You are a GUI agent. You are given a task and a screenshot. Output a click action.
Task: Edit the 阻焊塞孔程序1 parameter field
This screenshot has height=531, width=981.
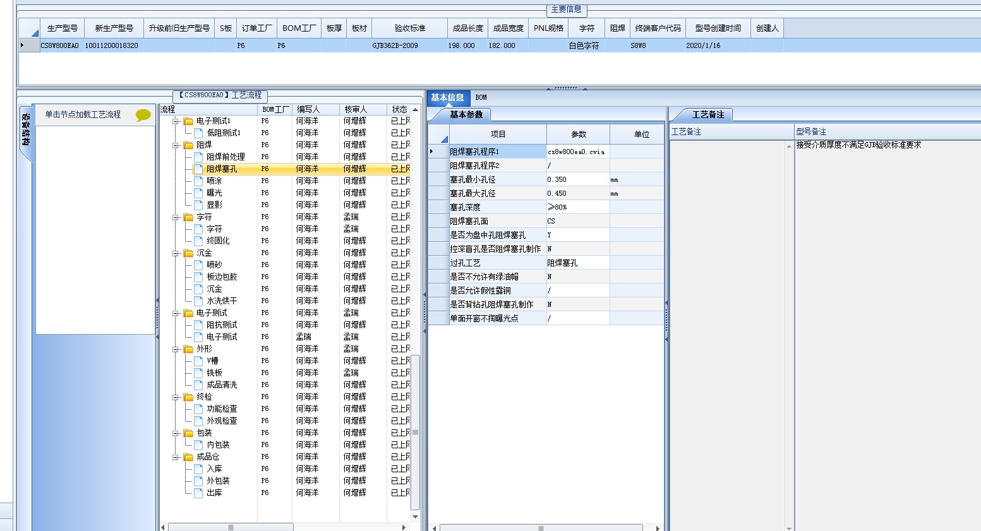(x=577, y=152)
